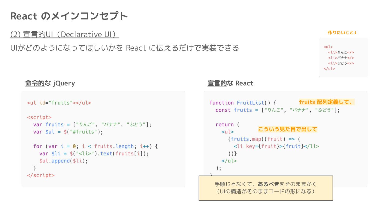Click the line '$ul.append($li);'

pyautogui.click(x=63, y=161)
